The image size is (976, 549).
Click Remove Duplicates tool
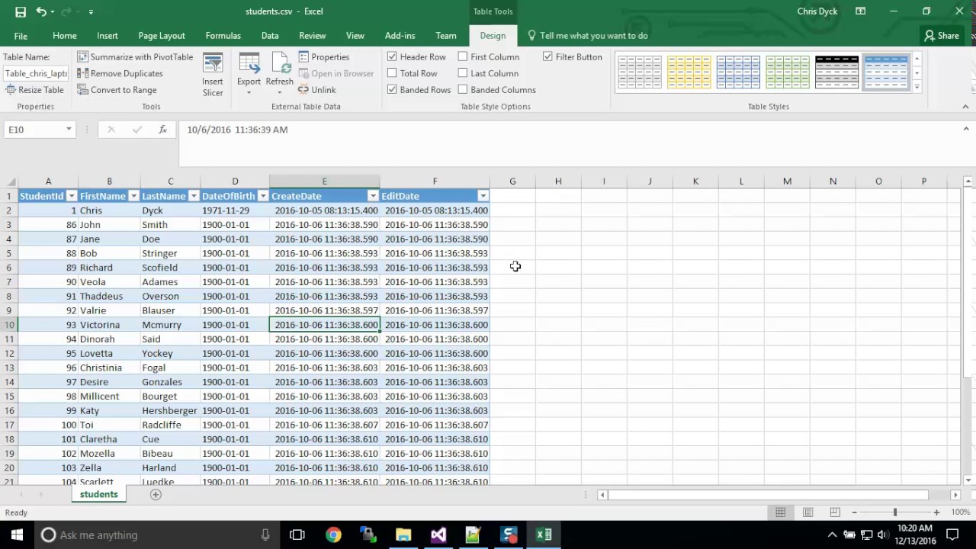[120, 73]
